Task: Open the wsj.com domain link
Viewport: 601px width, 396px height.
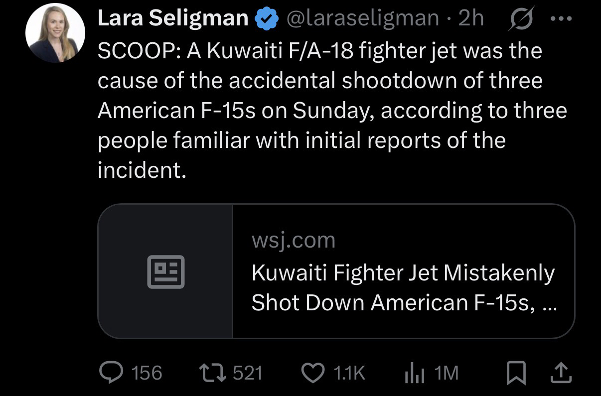Action: pyautogui.click(x=294, y=241)
